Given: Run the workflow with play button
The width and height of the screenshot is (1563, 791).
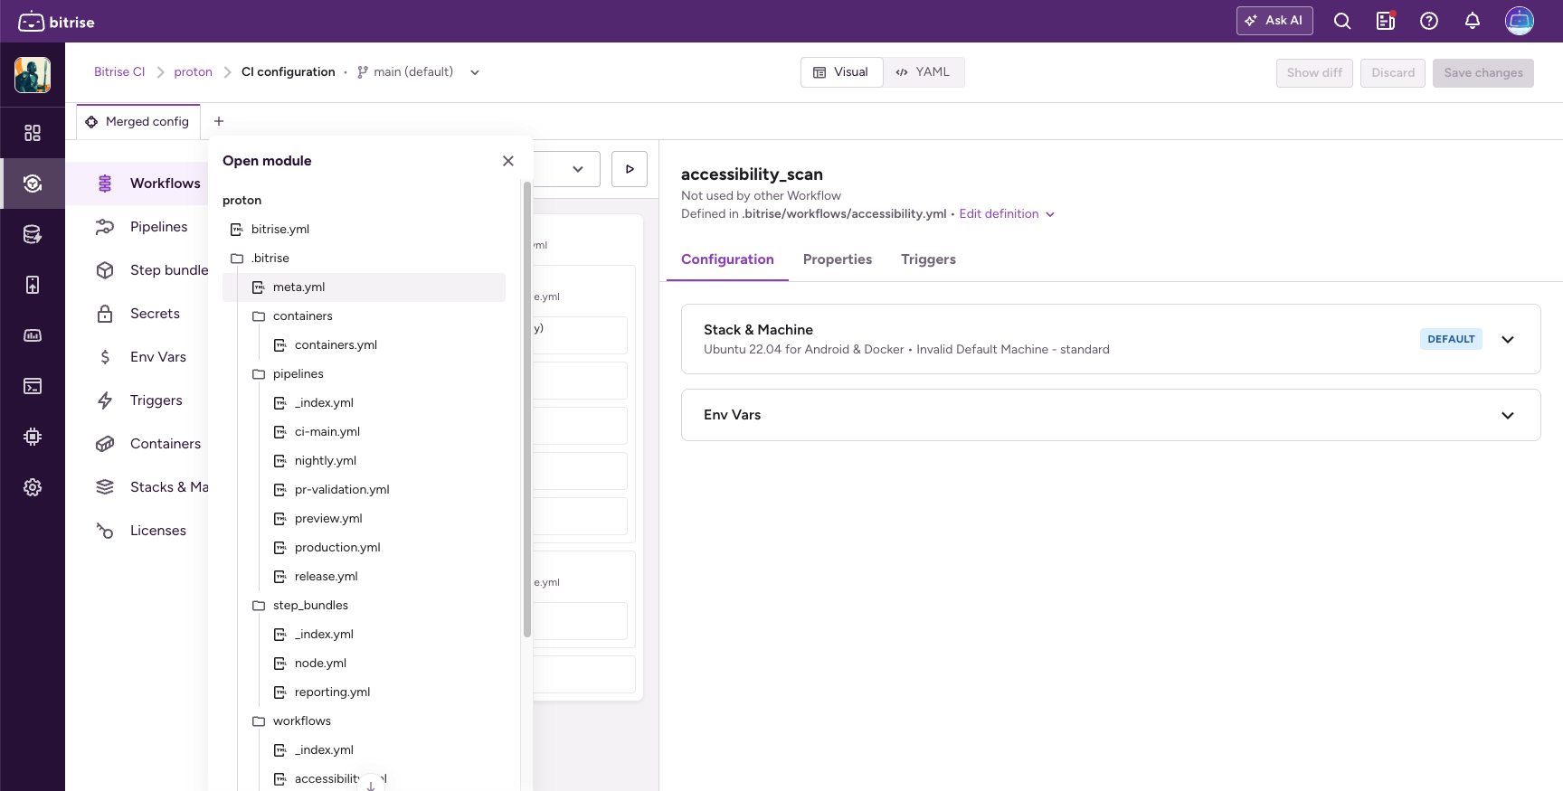Looking at the screenshot, I should (x=630, y=169).
